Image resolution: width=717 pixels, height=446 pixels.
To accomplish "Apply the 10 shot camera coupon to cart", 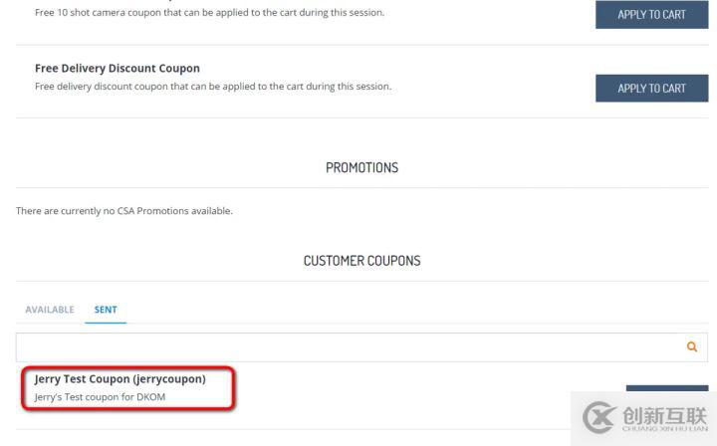I will point(651,14).
